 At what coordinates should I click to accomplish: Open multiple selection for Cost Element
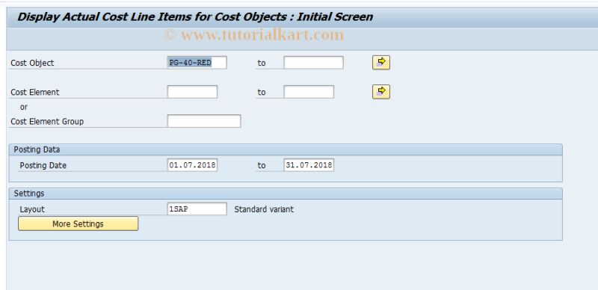[x=381, y=92]
